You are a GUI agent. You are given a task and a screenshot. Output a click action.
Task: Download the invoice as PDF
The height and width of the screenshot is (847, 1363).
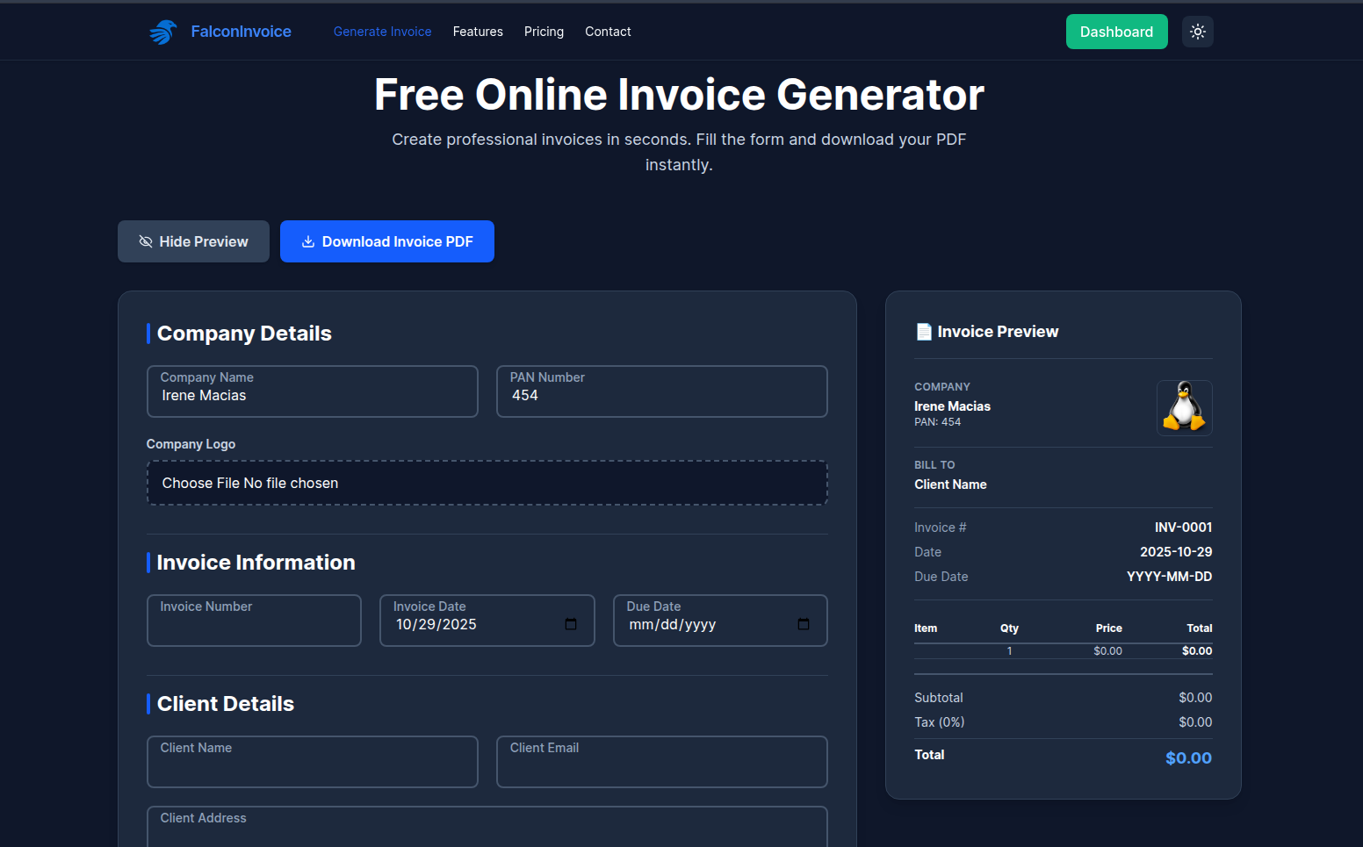[386, 241]
